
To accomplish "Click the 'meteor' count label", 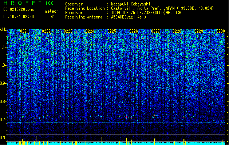I will point(52,11).
